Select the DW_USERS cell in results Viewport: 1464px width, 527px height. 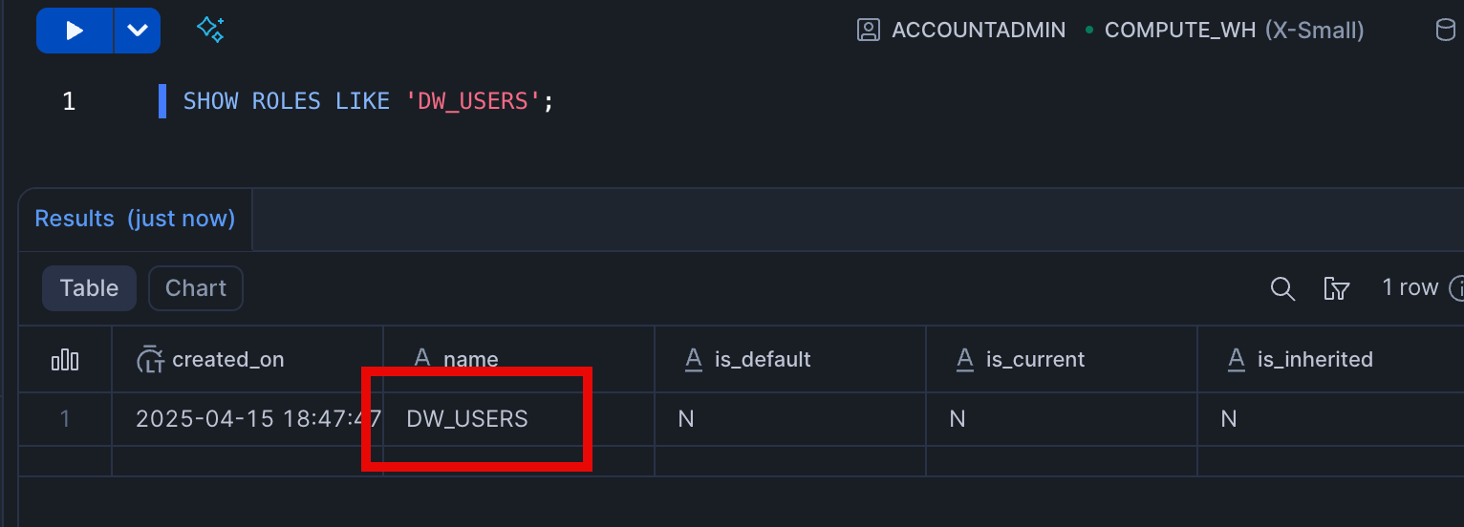pos(467,419)
